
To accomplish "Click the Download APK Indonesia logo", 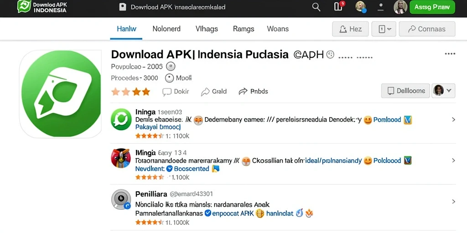I will (x=42, y=6).
